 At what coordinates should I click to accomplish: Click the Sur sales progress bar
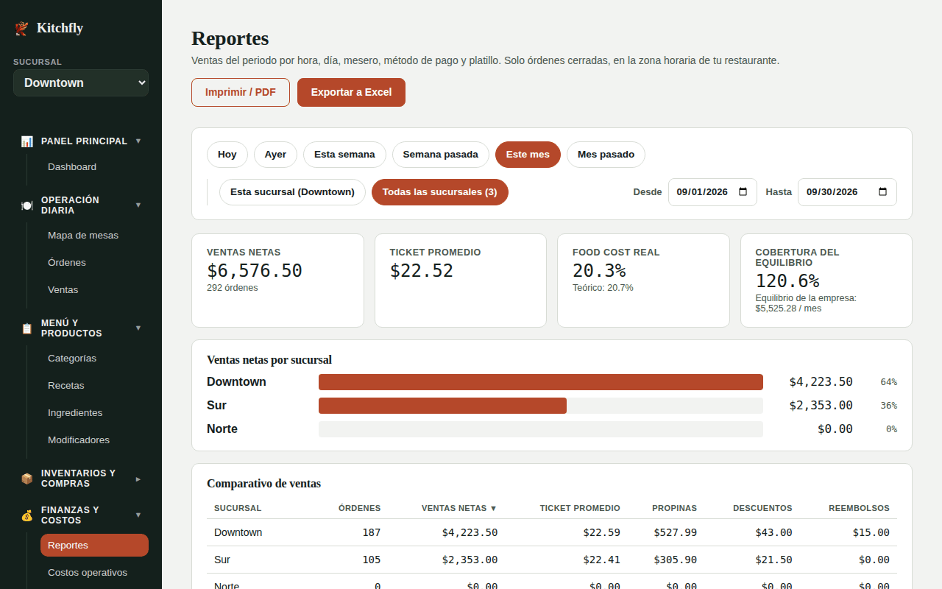tap(541, 406)
